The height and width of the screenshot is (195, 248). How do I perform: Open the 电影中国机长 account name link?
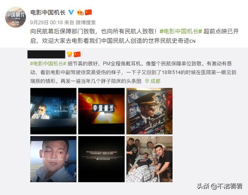pos(48,12)
